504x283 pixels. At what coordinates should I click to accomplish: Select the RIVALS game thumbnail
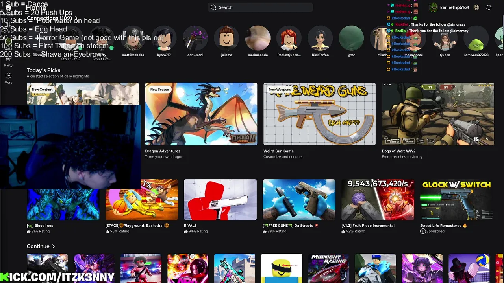pos(220,200)
